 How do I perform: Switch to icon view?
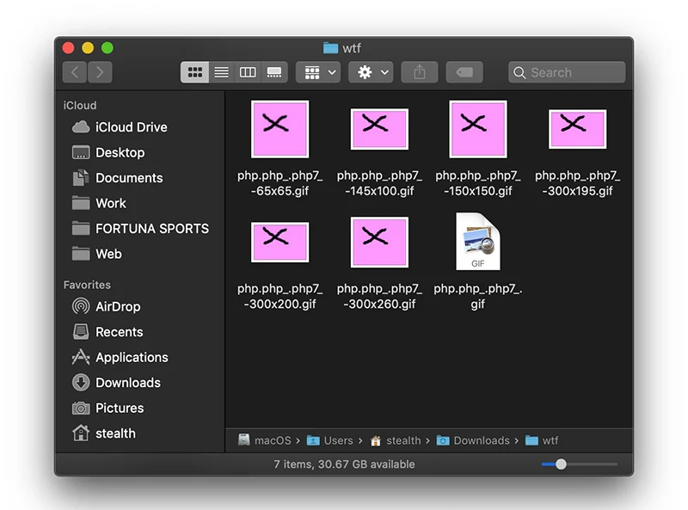[x=194, y=72]
